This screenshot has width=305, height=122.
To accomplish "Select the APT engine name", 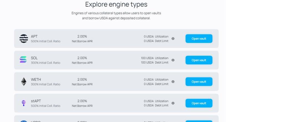I will coord(34,36).
